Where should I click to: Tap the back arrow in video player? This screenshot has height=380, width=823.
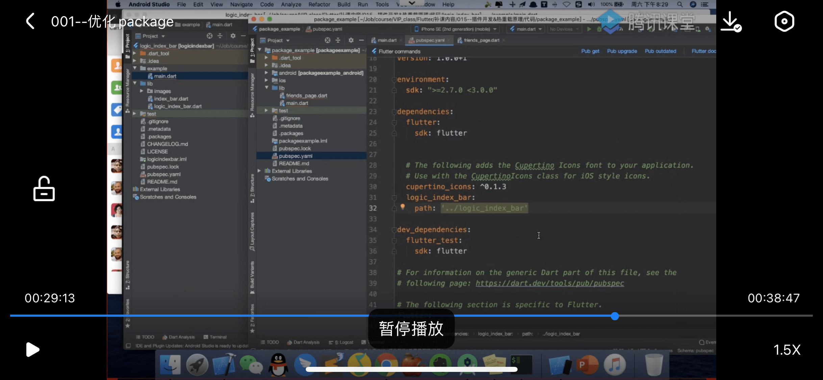30,21
